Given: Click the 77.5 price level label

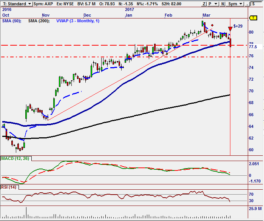Looking at the screenshot, I should (x=253, y=47).
